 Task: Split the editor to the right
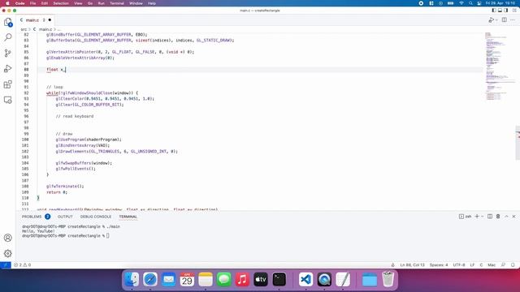click(504, 20)
